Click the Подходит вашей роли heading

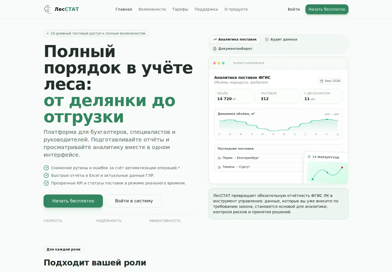(x=95, y=263)
